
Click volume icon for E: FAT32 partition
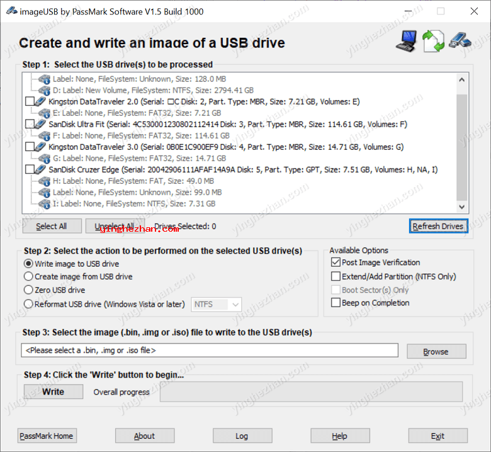(x=45, y=113)
